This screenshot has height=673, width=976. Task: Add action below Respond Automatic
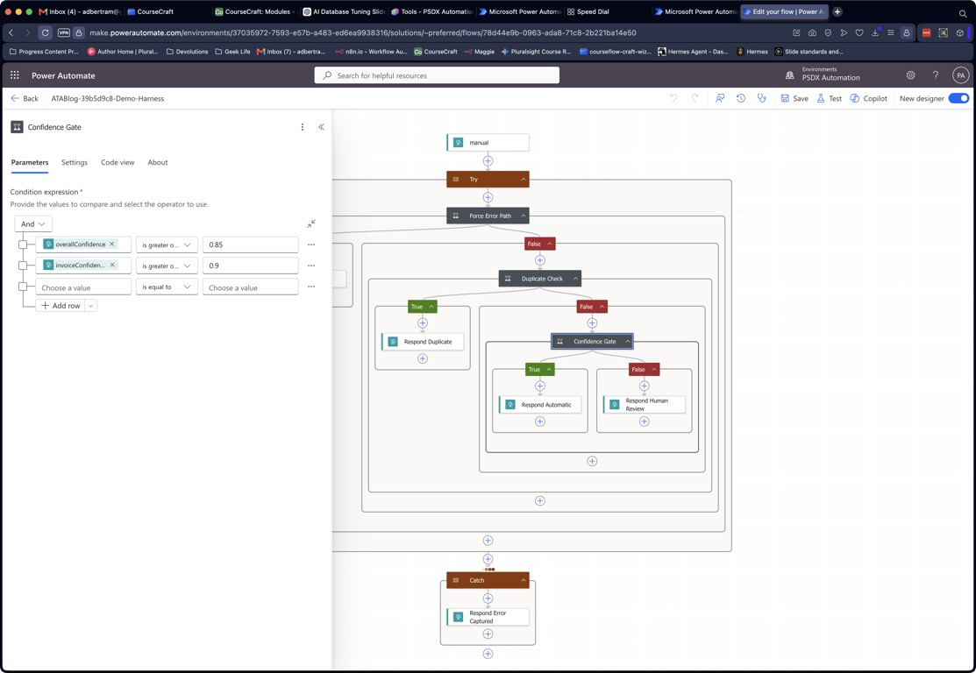click(540, 422)
